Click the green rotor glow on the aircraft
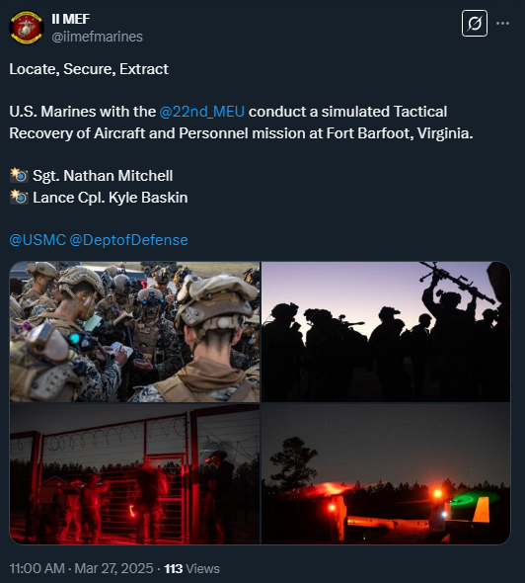The width and height of the screenshot is (525, 583). (475, 497)
